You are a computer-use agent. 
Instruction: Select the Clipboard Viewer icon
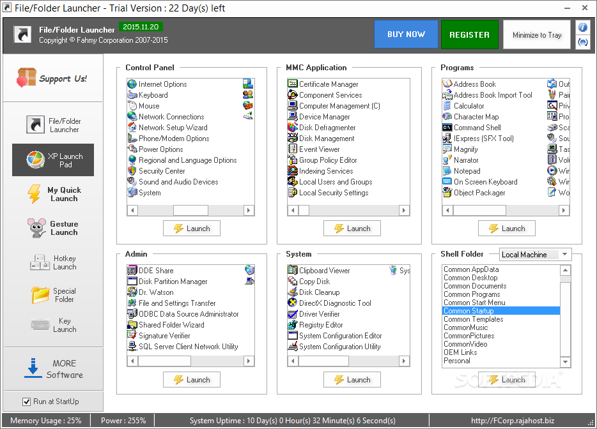(x=292, y=271)
